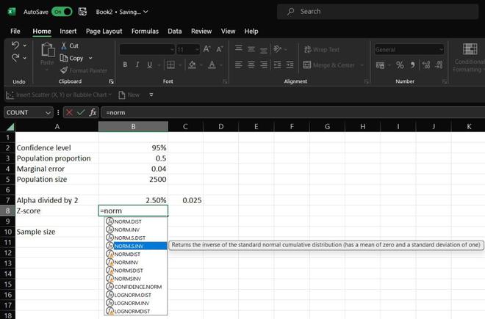
Task: Open the Name Box dropdown
Action: point(48,112)
